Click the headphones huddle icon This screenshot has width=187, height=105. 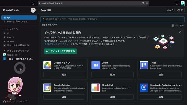click(x=4, y=101)
